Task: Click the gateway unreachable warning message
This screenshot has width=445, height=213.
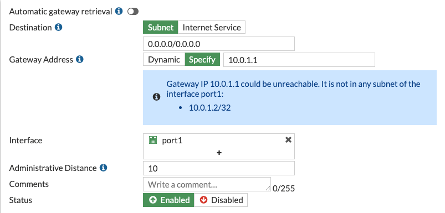Action: click(293, 89)
